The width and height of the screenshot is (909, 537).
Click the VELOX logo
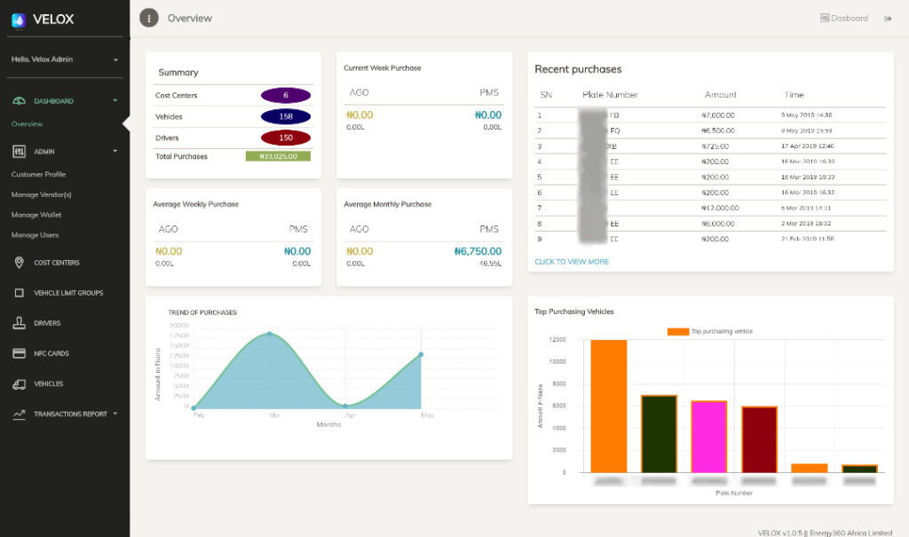(44, 18)
